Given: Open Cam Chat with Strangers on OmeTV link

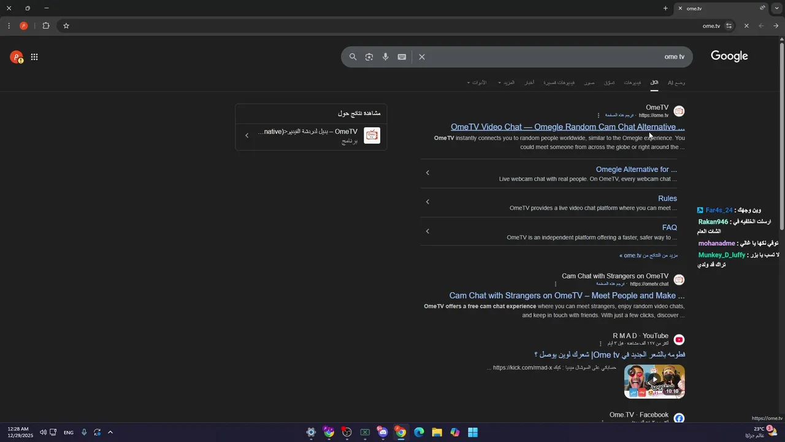Looking at the screenshot, I should point(567,295).
